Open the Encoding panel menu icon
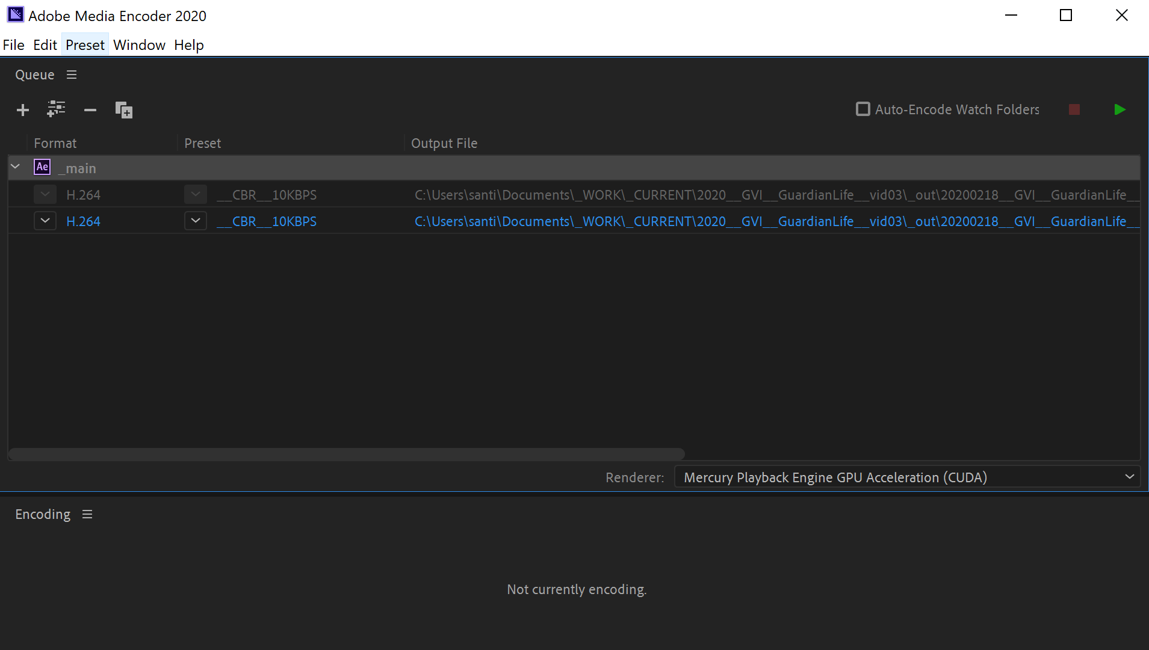 click(87, 514)
